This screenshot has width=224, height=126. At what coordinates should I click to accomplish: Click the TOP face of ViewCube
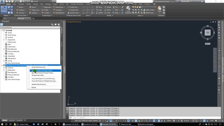coord(208,33)
